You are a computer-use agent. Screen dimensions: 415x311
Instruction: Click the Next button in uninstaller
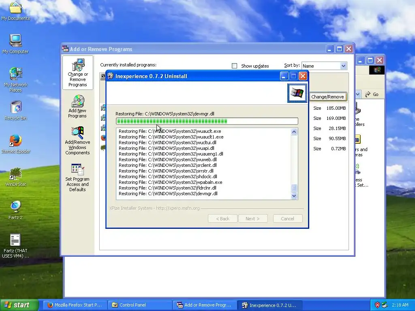pyautogui.click(x=253, y=219)
